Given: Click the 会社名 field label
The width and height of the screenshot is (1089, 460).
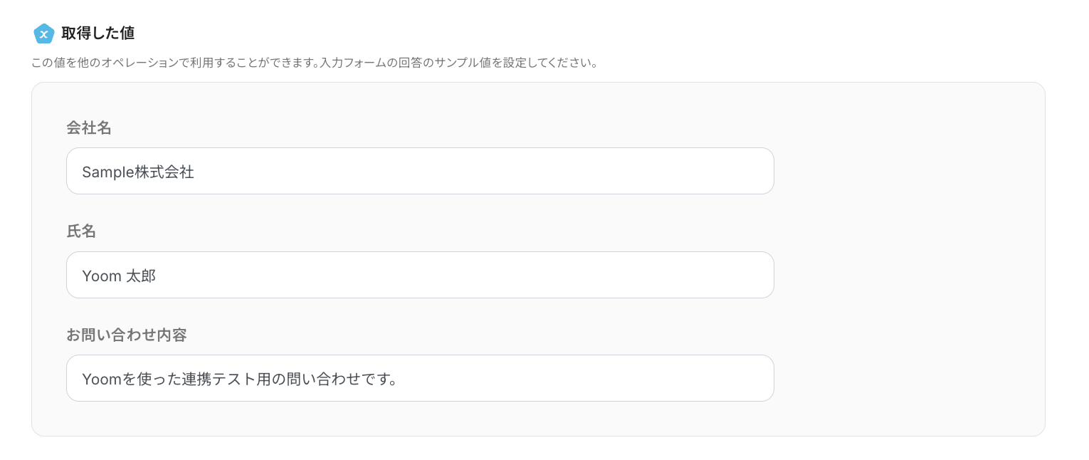Looking at the screenshot, I should (x=89, y=128).
